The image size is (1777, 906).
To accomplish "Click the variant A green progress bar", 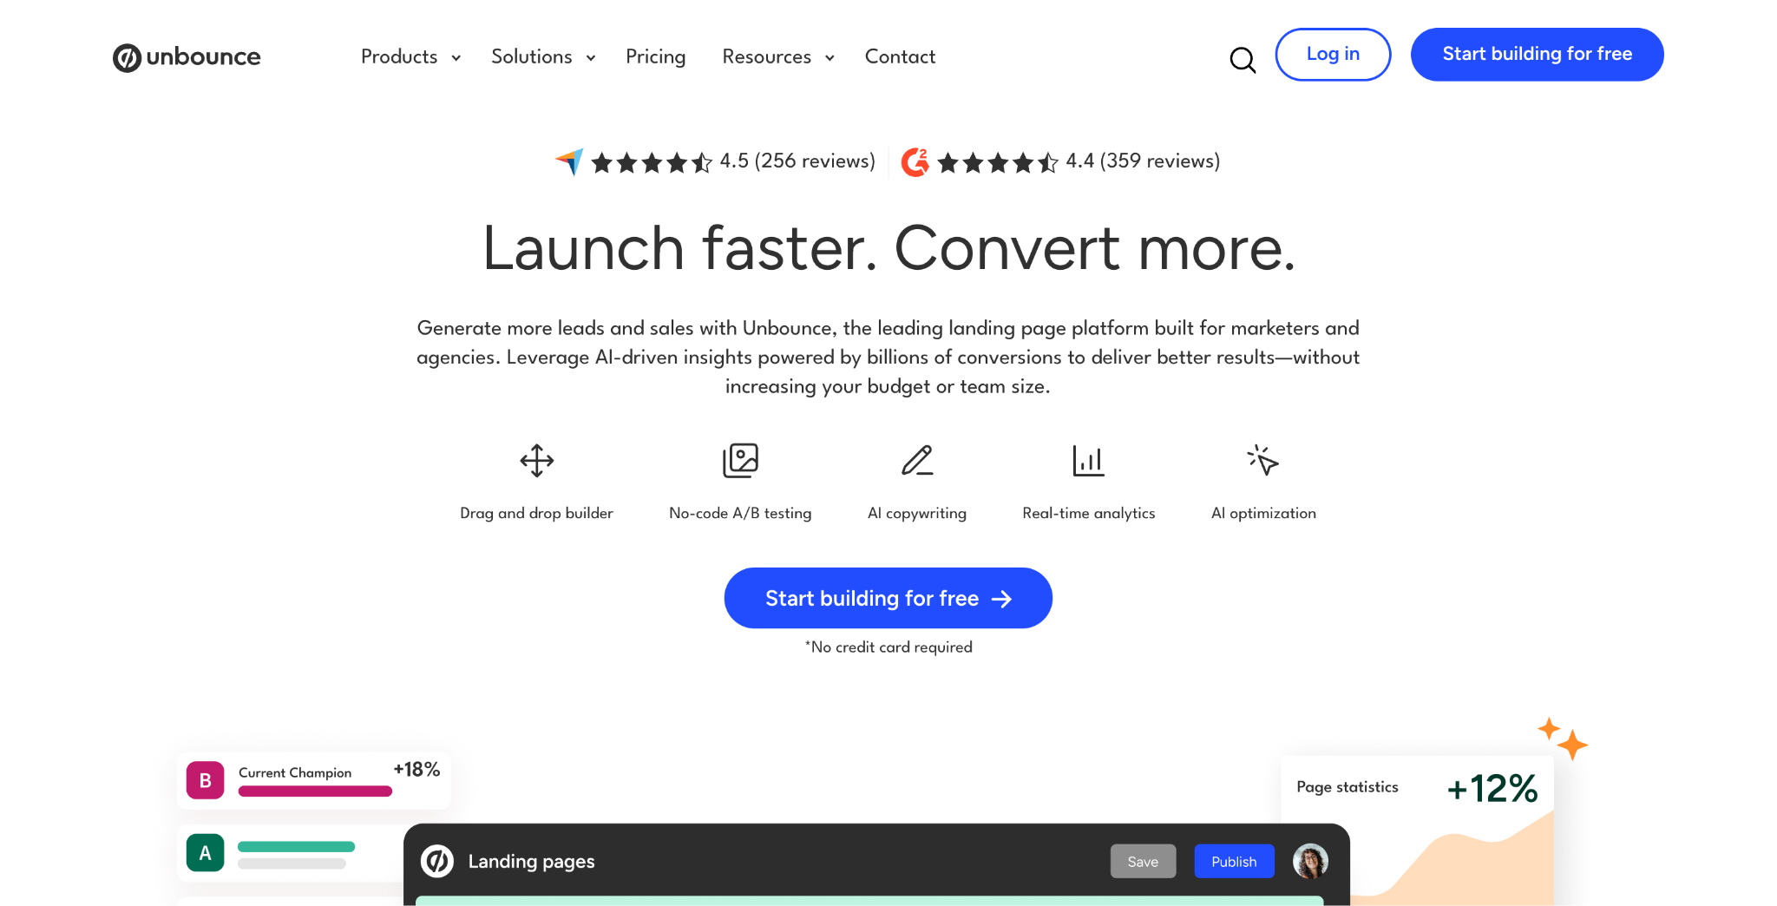I will [x=296, y=847].
